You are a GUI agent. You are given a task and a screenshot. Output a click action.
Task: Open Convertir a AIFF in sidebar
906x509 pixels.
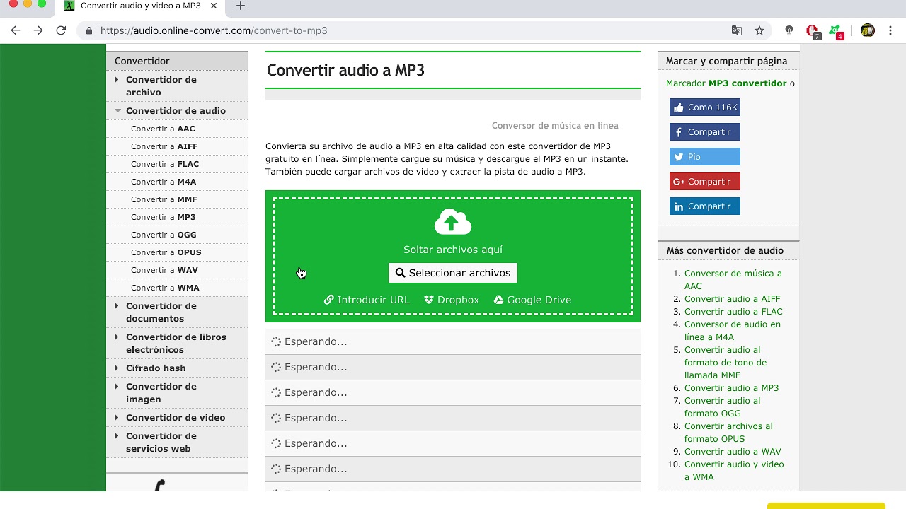pos(164,146)
